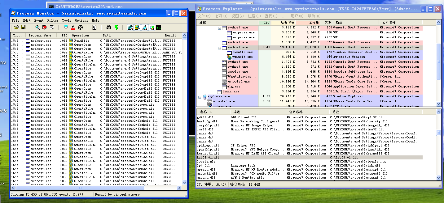Toggle Show Registry Activity filter button
444x203 pixels.
click(x=130, y=27)
